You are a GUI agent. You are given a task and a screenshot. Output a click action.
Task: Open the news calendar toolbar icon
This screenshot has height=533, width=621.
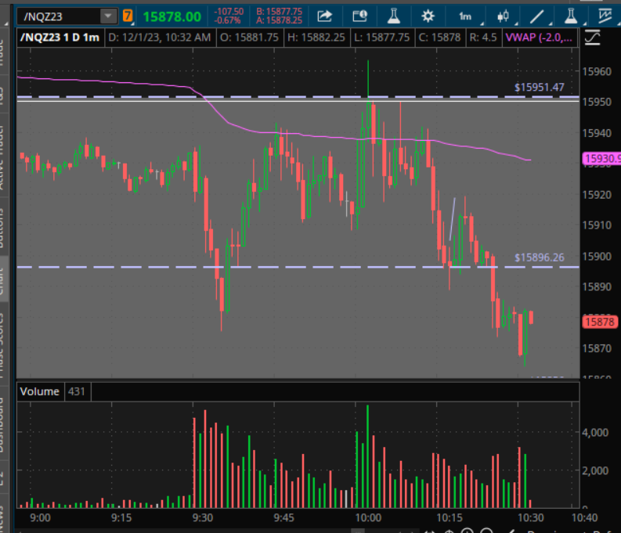tap(359, 16)
